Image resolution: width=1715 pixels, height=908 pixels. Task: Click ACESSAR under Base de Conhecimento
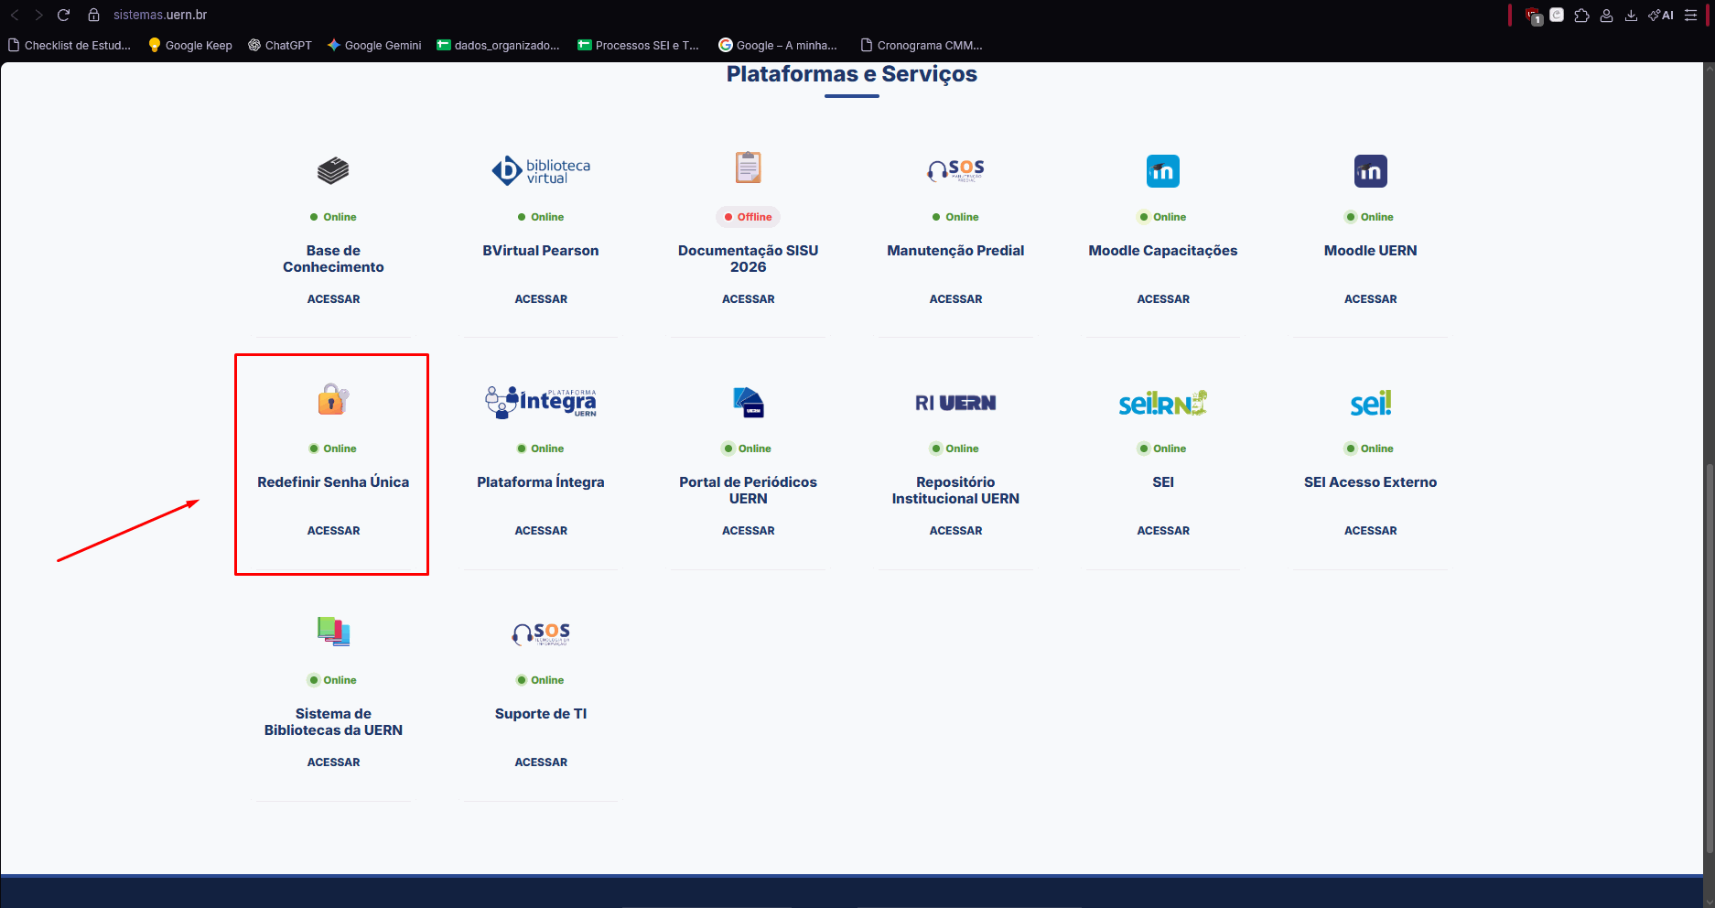coord(333,299)
